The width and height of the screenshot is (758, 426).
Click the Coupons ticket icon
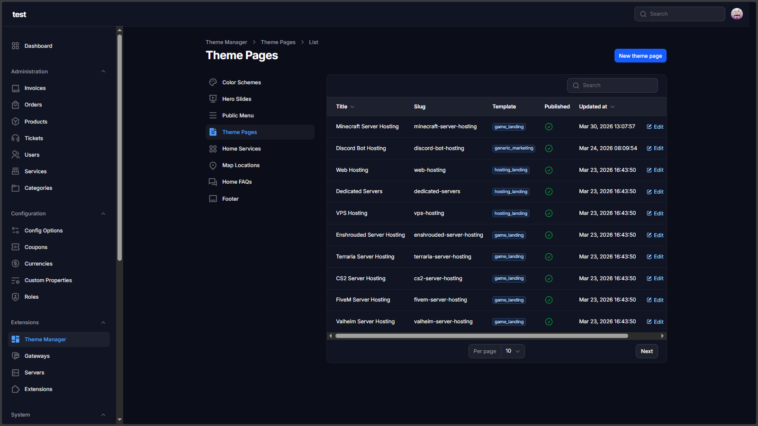tap(16, 247)
